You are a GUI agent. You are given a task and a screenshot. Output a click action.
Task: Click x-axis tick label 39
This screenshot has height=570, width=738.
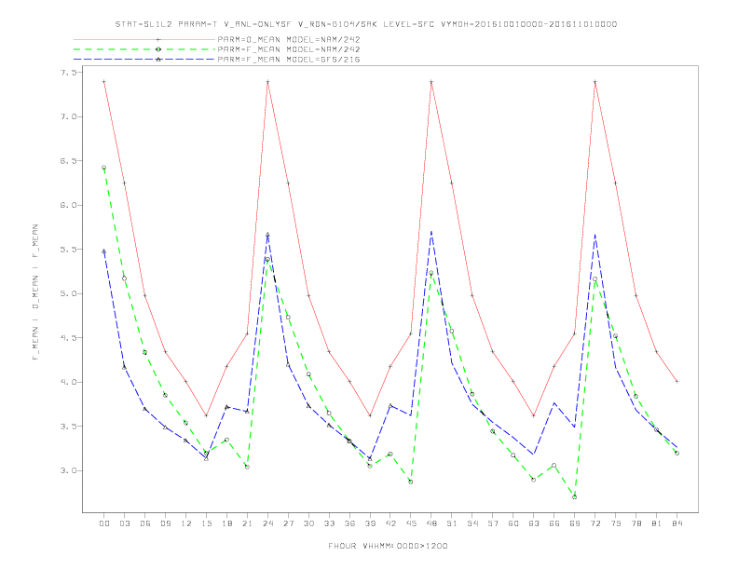[370, 523]
